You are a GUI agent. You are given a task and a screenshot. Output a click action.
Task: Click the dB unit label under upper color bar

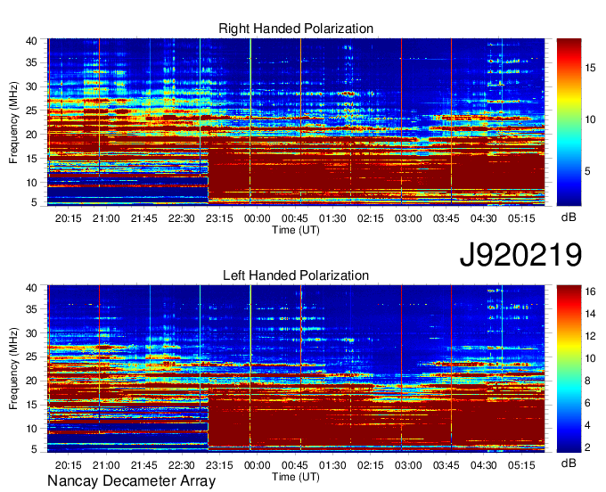coord(569,217)
